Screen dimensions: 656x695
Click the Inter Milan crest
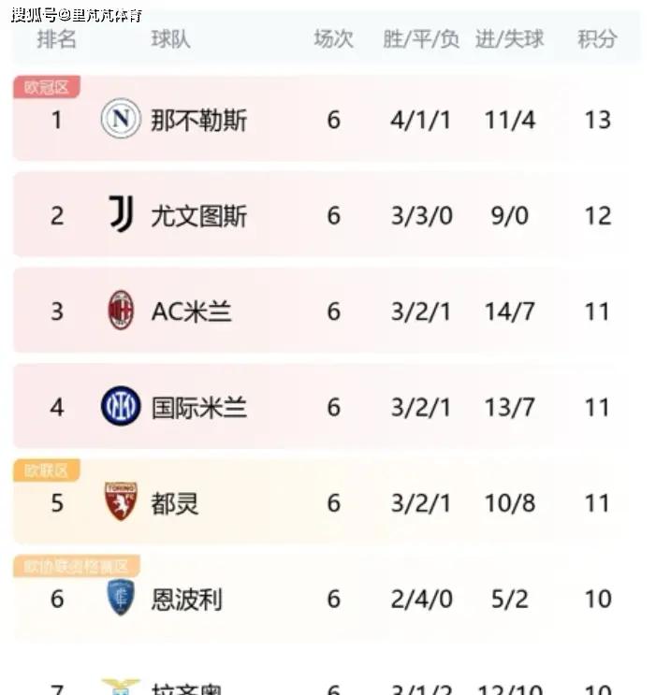coord(121,406)
